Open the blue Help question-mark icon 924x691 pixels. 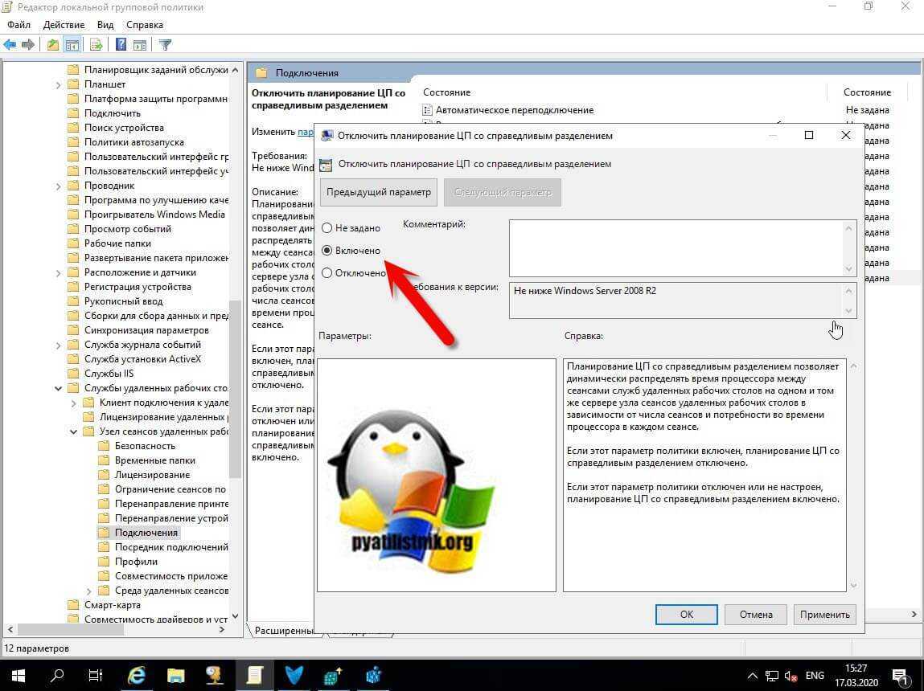click(121, 45)
